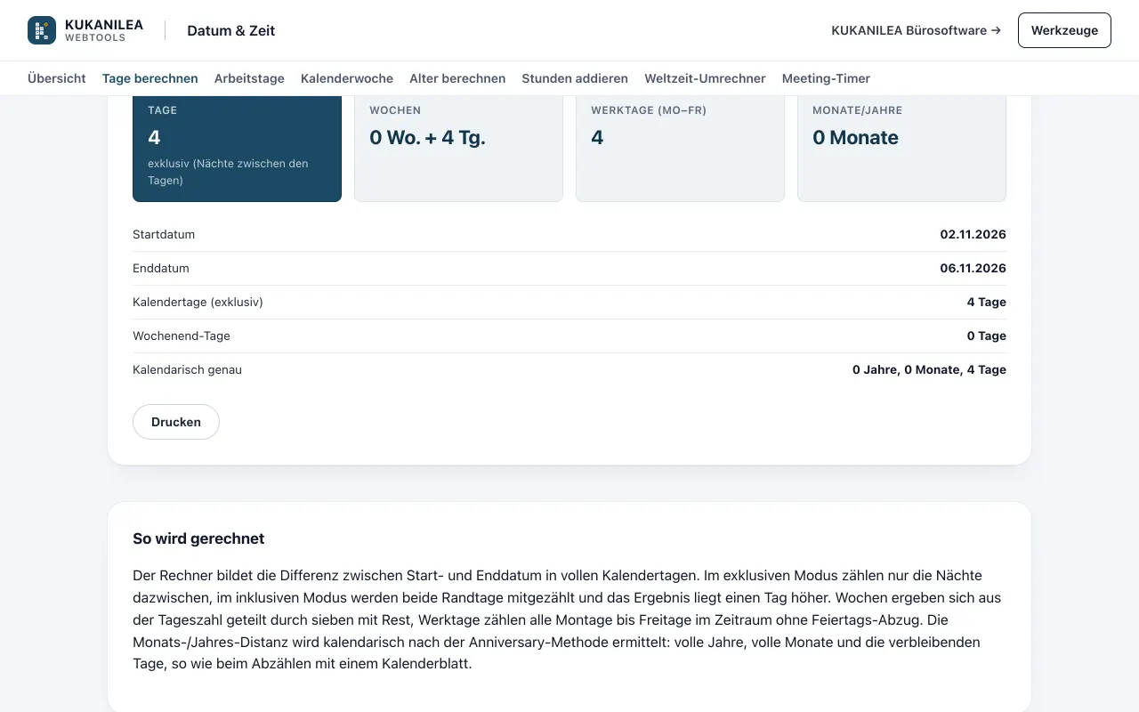This screenshot has width=1139, height=712.
Task: Click the Enddatum row label
Action: pos(161,269)
